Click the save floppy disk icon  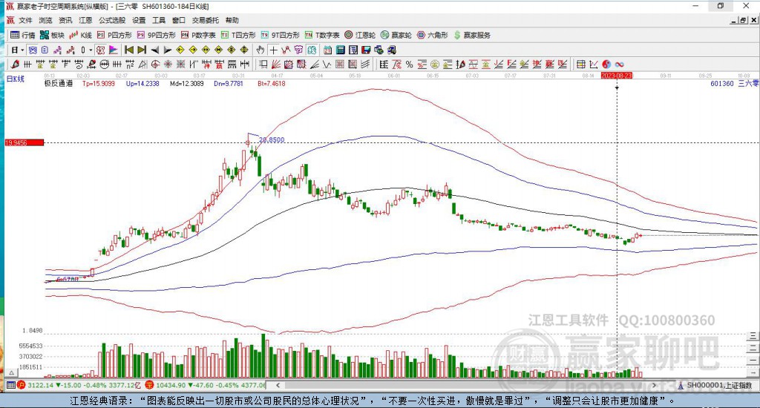pos(366,50)
